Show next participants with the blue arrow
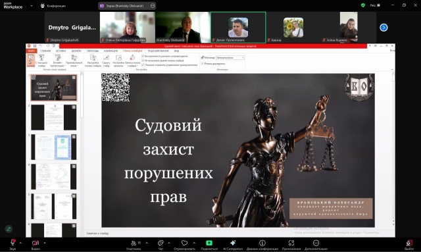 tap(384, 28)
